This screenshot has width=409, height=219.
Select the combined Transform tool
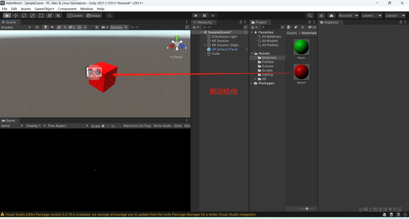[x=50, y=16]
